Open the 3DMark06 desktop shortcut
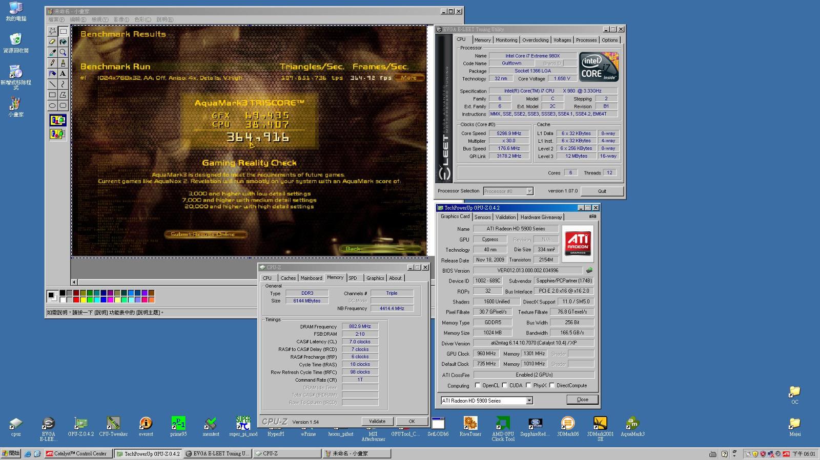This screenshot has width=820, height=460. click(568, 426)
